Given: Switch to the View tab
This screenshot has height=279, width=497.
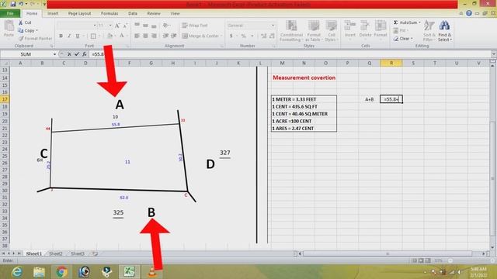Looking at the screenshot, I should pyautogui.click(x=175, y=14).
